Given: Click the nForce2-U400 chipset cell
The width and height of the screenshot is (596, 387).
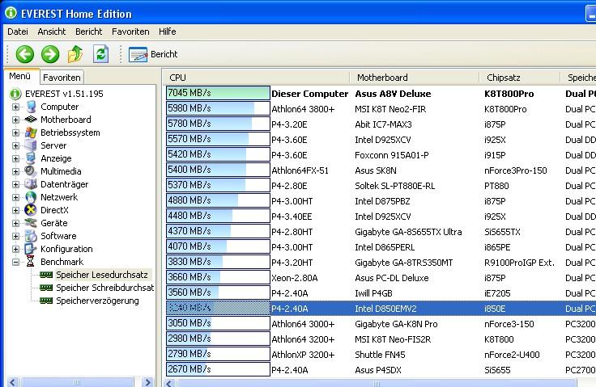Looking at the screenshot, I should (x=512, y=355).
